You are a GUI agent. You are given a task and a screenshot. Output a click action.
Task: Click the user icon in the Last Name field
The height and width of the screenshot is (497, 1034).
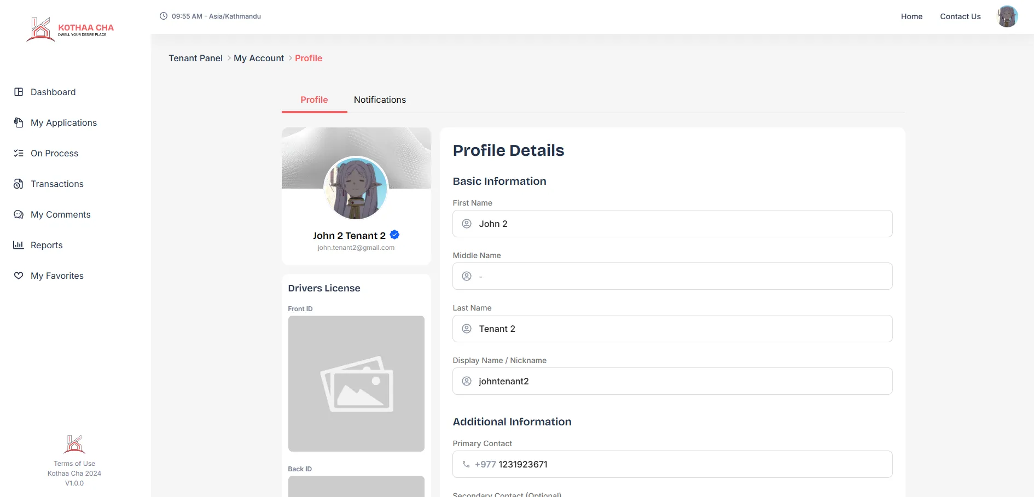[467, 329]
